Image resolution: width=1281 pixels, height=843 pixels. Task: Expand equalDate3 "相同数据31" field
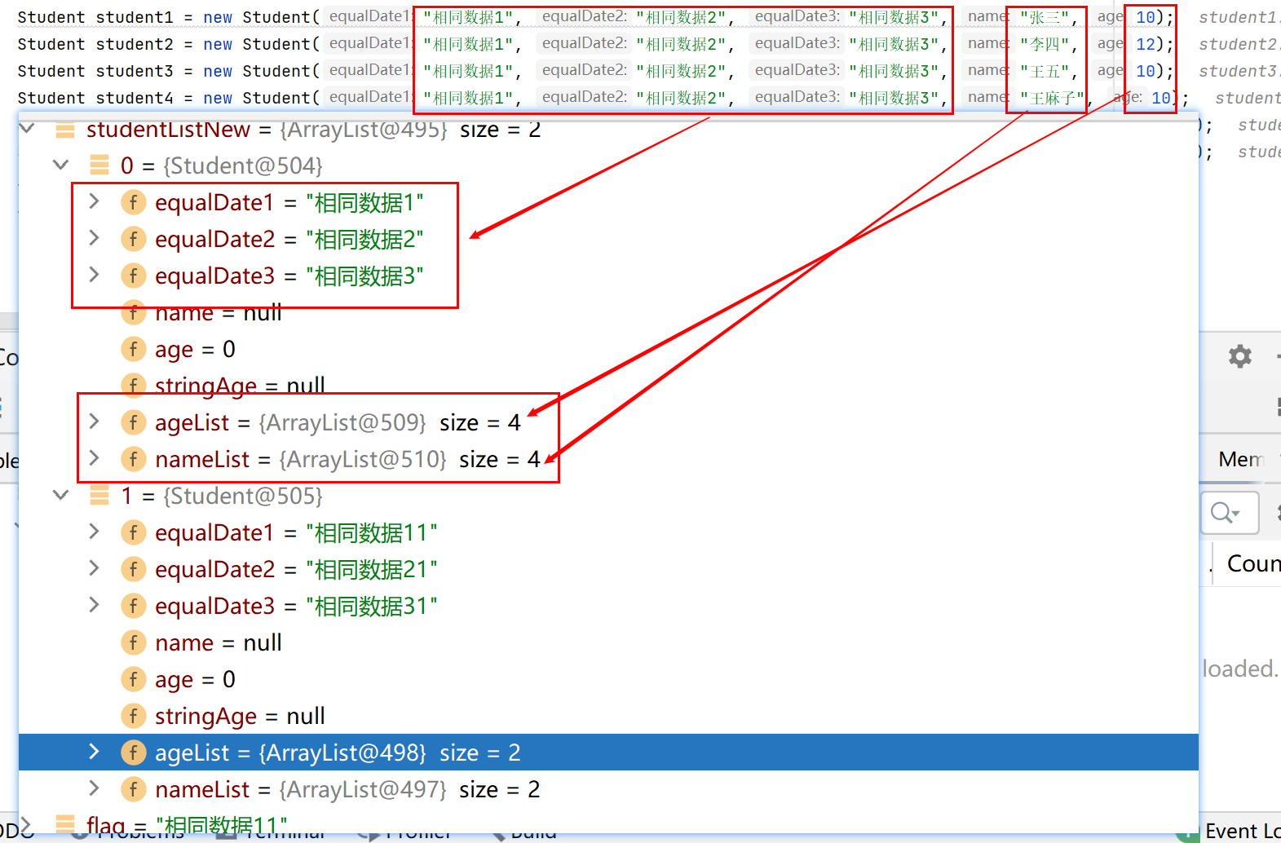pos(94,606)
